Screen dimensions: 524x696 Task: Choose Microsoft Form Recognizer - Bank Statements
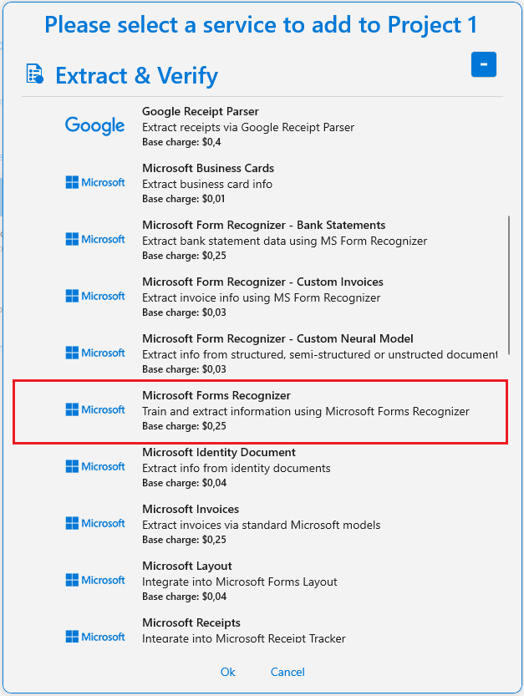click(x=264, y=225)
